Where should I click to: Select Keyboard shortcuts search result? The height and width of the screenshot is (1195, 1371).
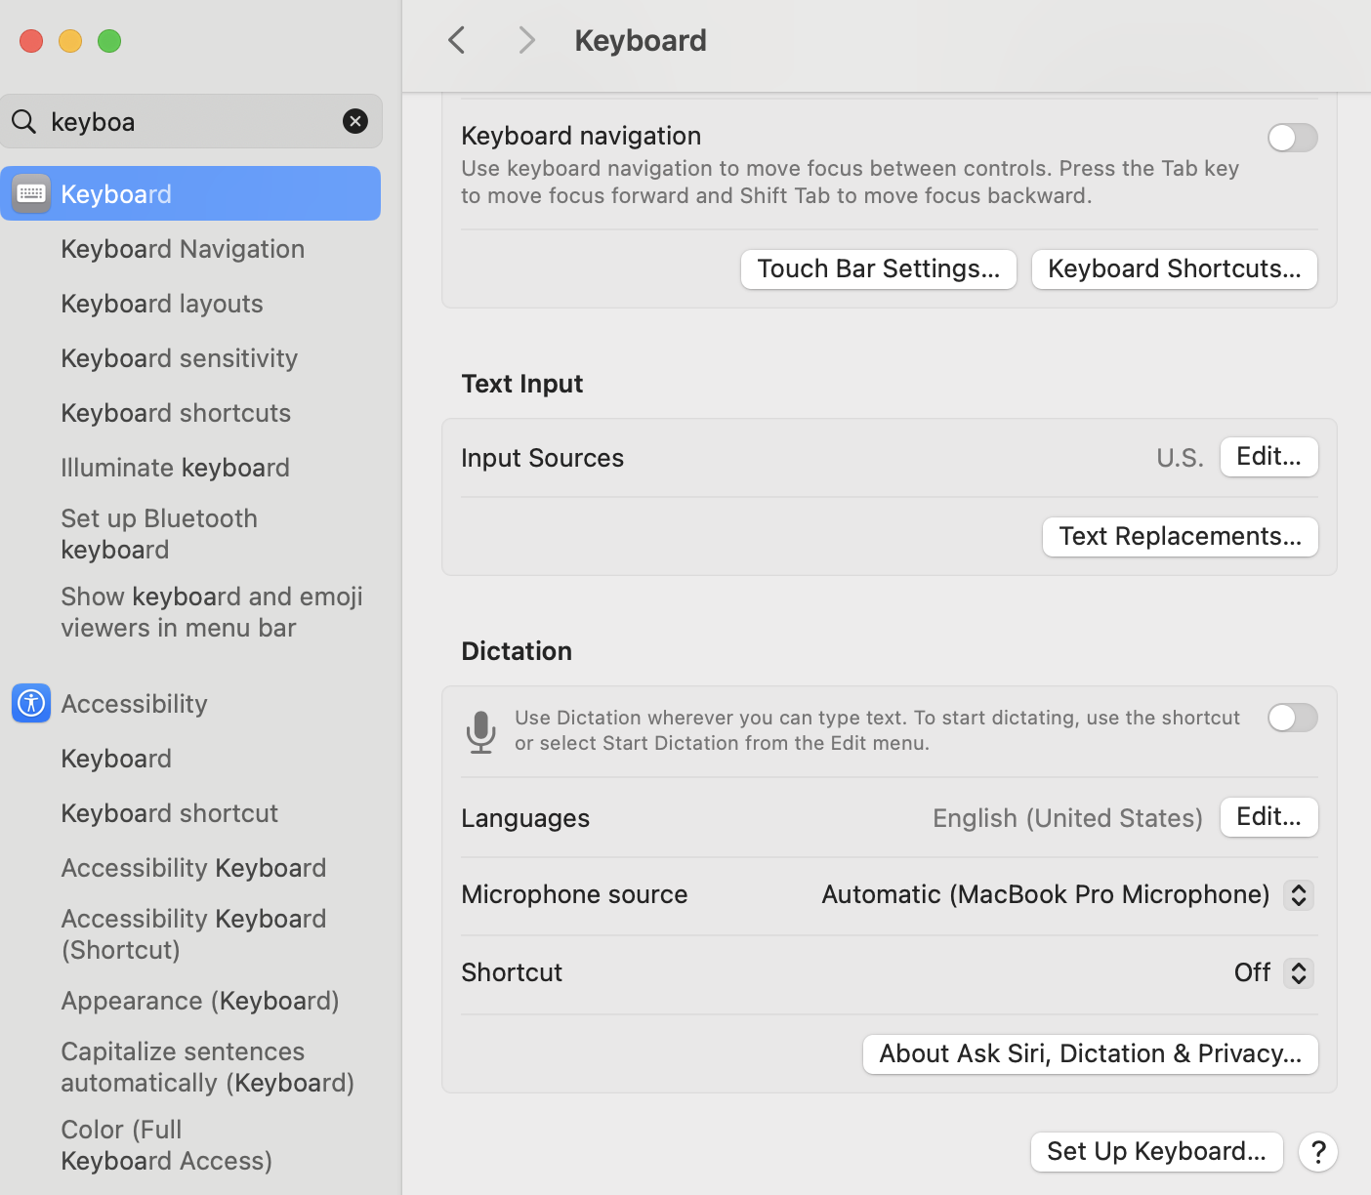(x=176, y=413)
